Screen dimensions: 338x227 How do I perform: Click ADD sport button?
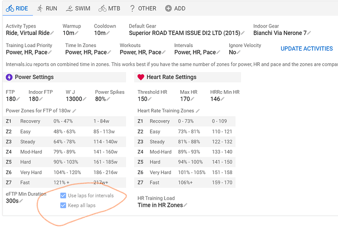175,8
